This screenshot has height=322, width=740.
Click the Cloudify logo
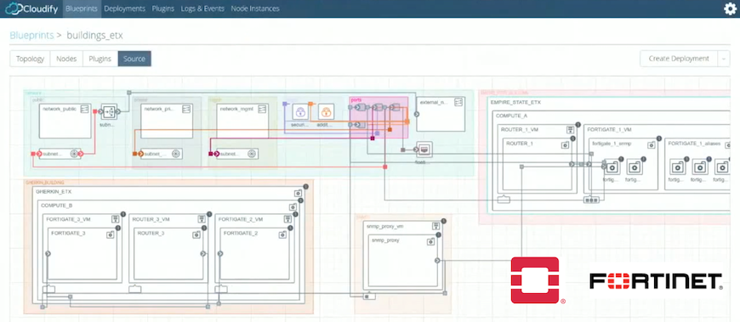tap(31, 8)
